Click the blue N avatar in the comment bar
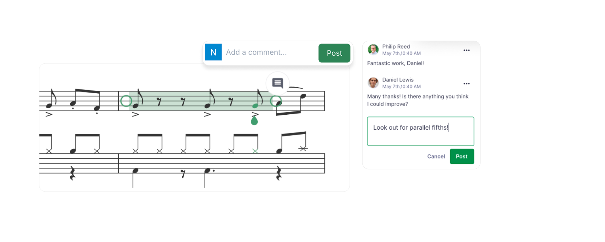Screen dimensions: 605x242 pos(213,52)
